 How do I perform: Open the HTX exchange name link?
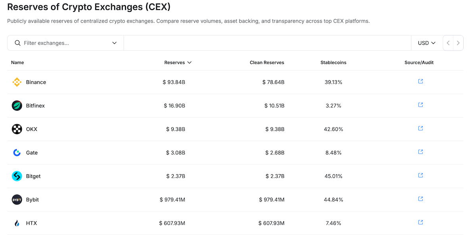[31, 223]
